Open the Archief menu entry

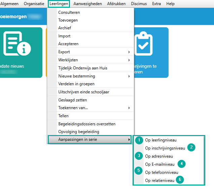click(65, 28)
